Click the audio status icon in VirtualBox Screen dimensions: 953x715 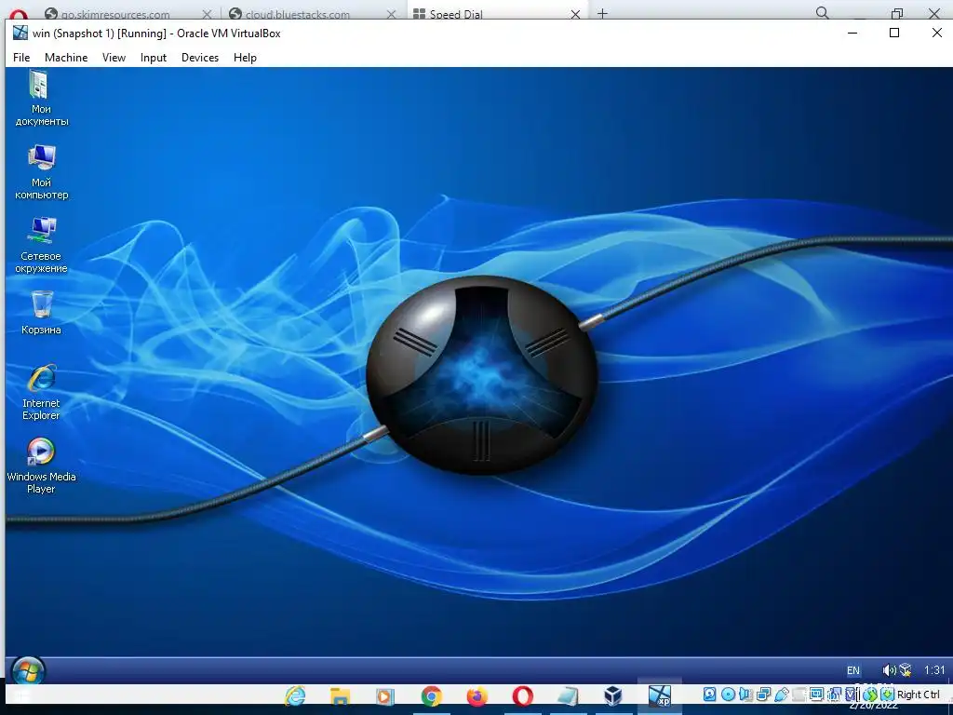tap(745, 695)
